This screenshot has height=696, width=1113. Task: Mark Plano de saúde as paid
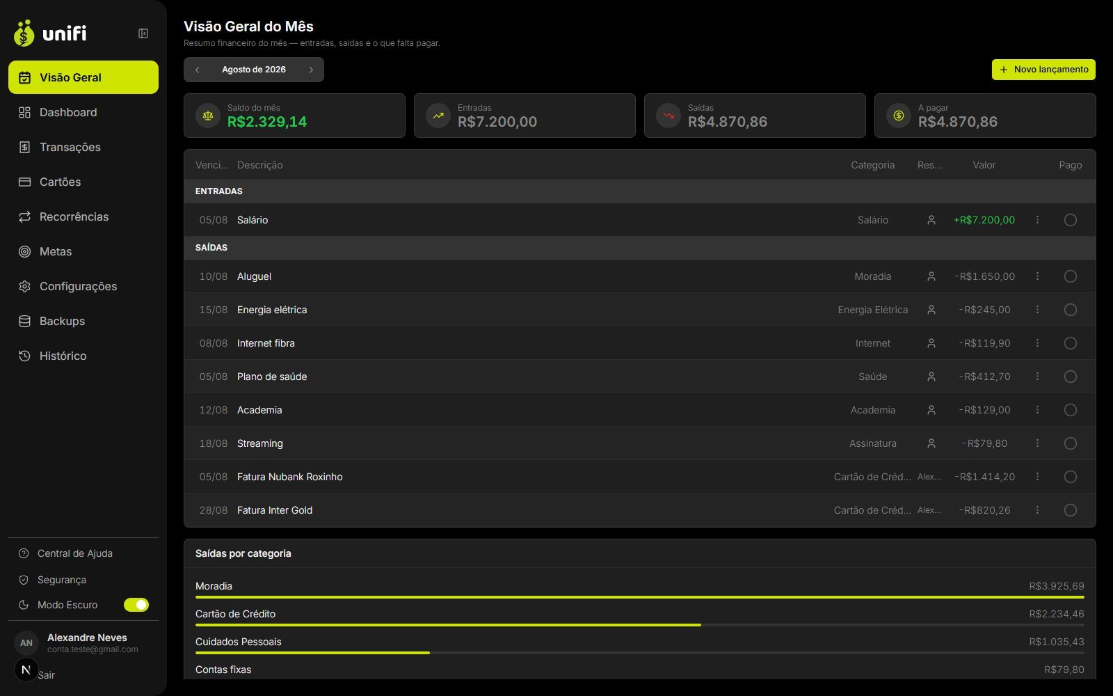pos(1071,377)
